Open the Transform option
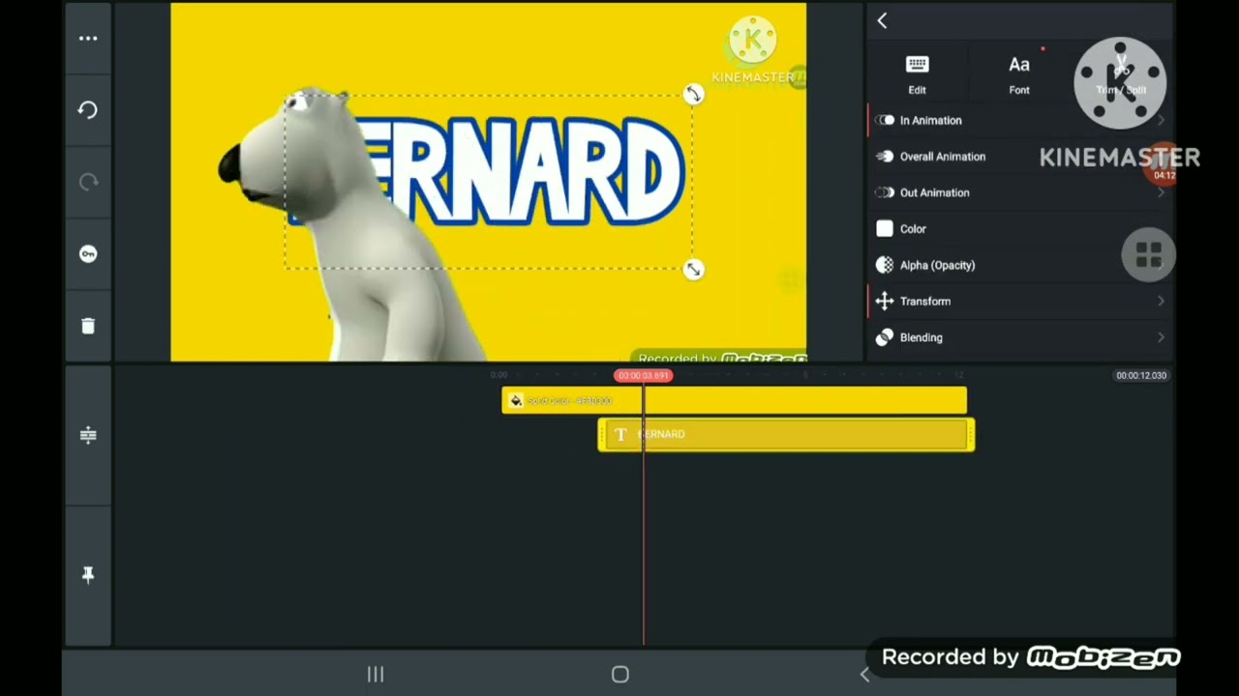 (1019, 302)
